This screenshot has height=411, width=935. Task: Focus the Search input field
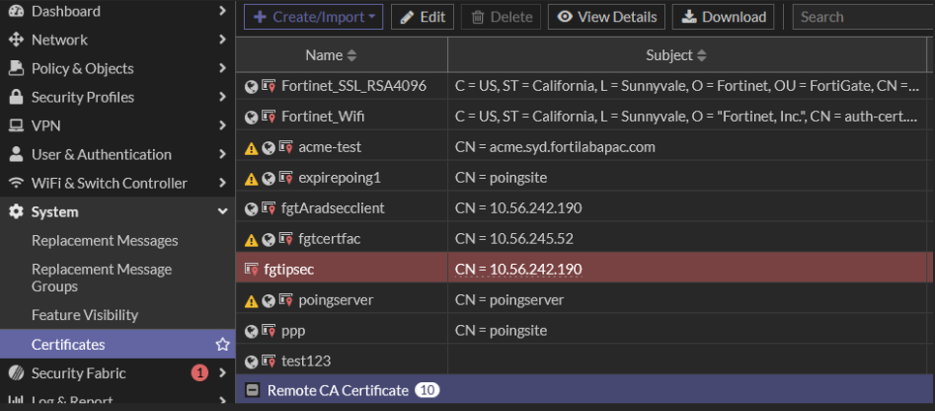coord(861,16)
